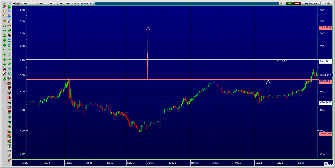Screen dimensions: 335x168
Task: Click the 535,423 price label
Action: pos(326,81)
